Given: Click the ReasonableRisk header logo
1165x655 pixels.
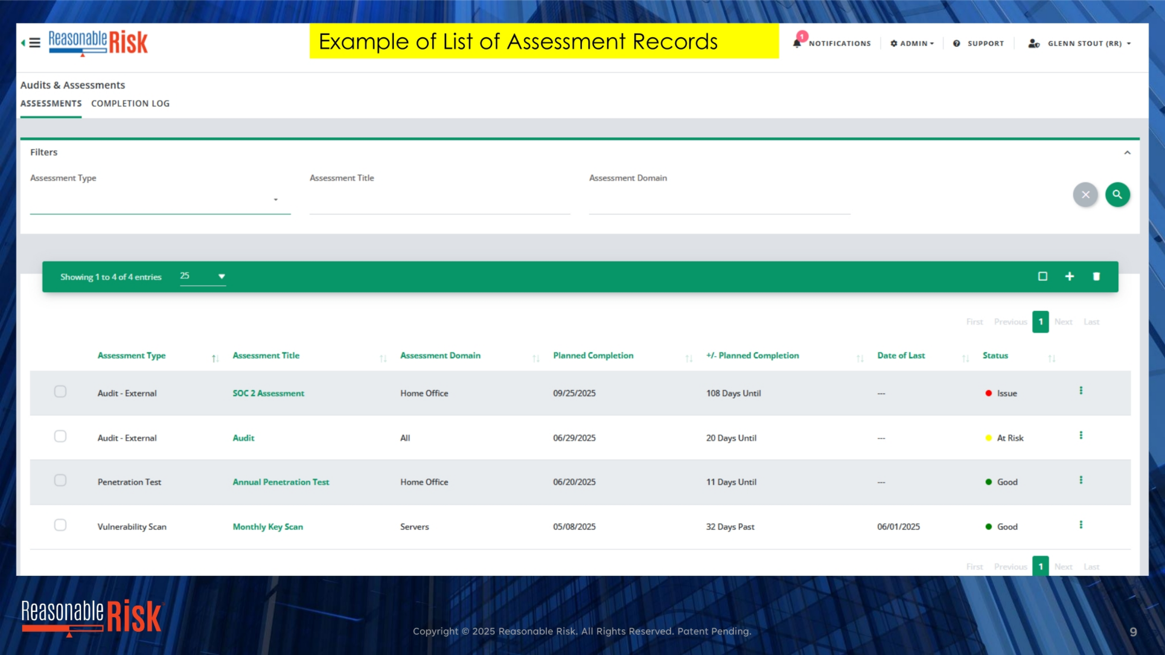Looking at the screenshot, I should pos(98,43).
